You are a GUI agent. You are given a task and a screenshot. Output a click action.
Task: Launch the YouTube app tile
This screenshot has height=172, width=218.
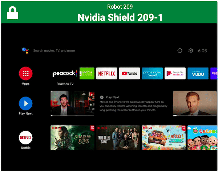click(129, 73)
